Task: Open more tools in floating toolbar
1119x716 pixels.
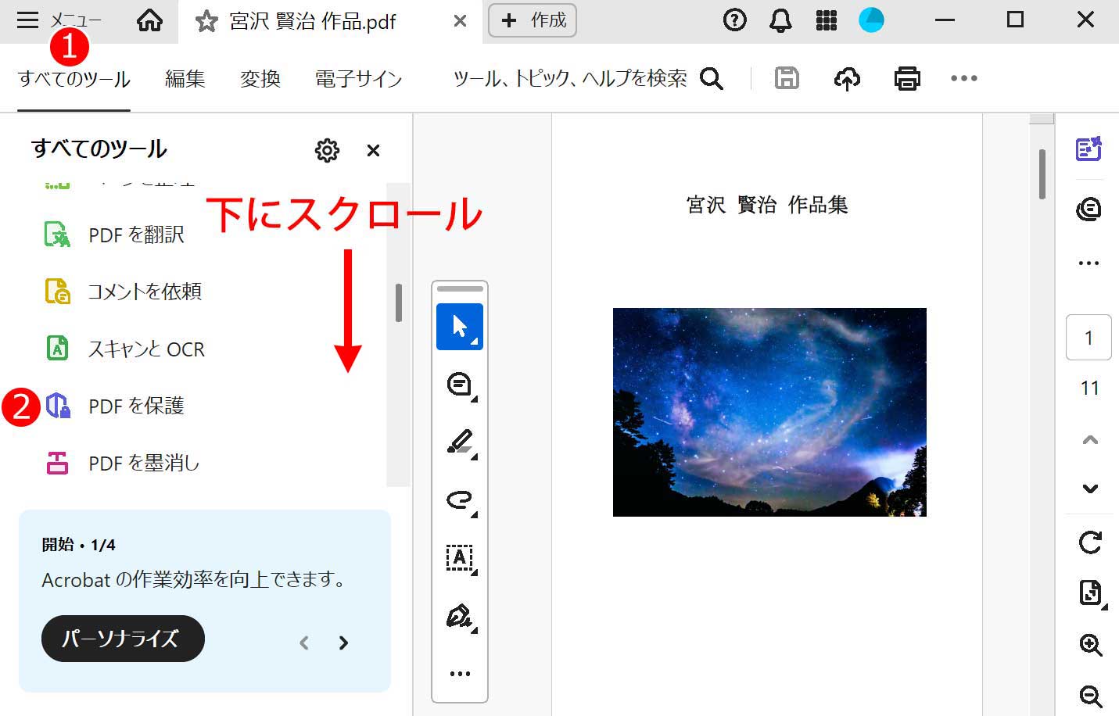Action: 460,674
